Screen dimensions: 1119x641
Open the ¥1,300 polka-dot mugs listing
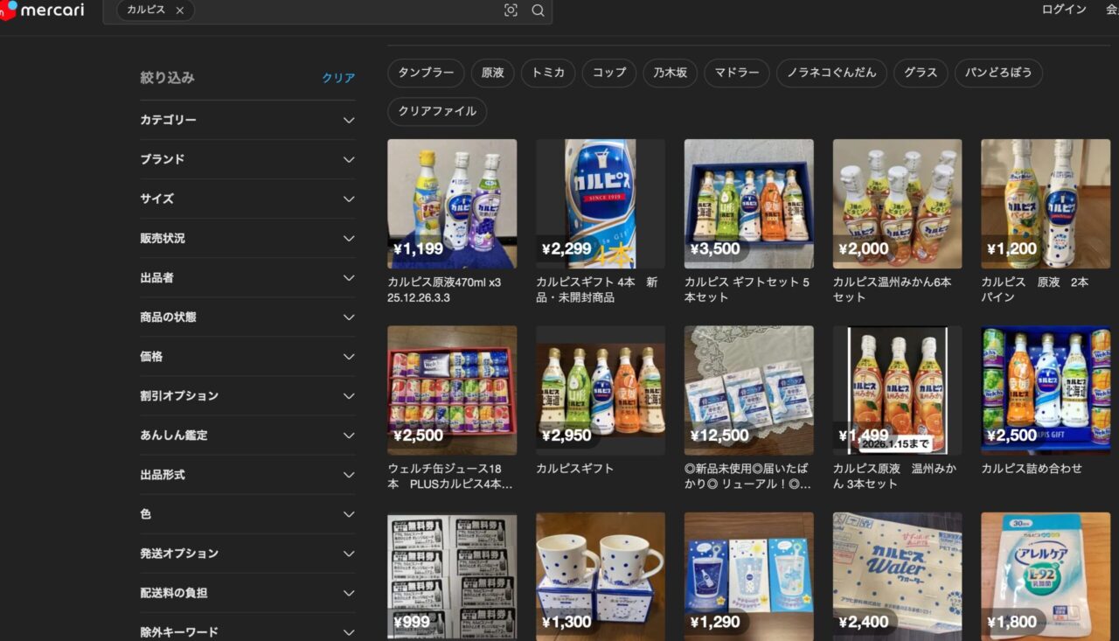click(601, 576)
